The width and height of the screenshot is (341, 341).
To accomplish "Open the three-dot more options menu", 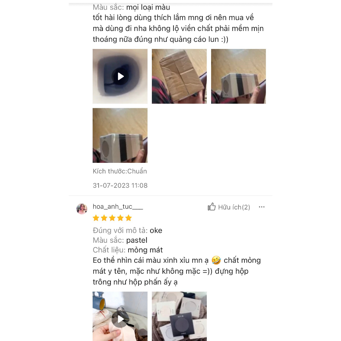I will tap(262, 207).
